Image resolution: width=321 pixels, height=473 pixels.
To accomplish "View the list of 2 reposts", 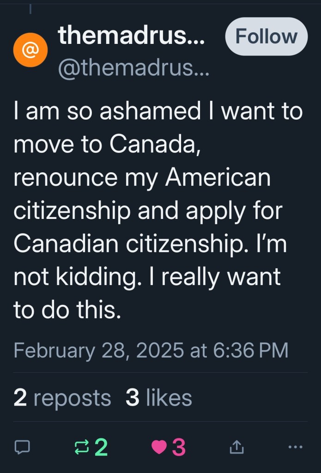I will tap(62, 398).
